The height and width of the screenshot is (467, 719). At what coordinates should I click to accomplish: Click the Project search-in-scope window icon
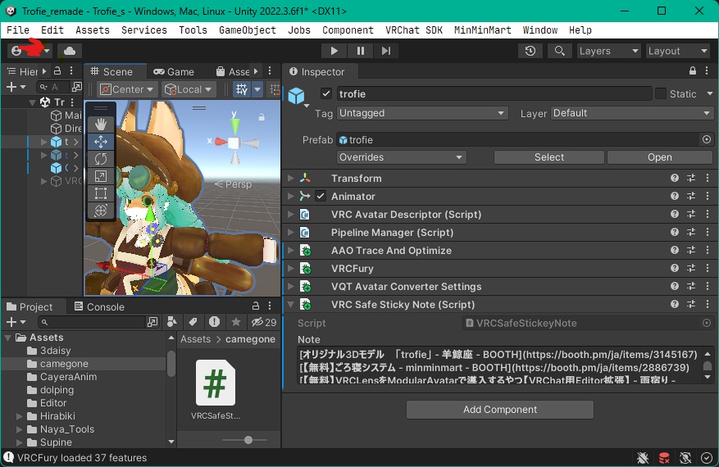152,322
